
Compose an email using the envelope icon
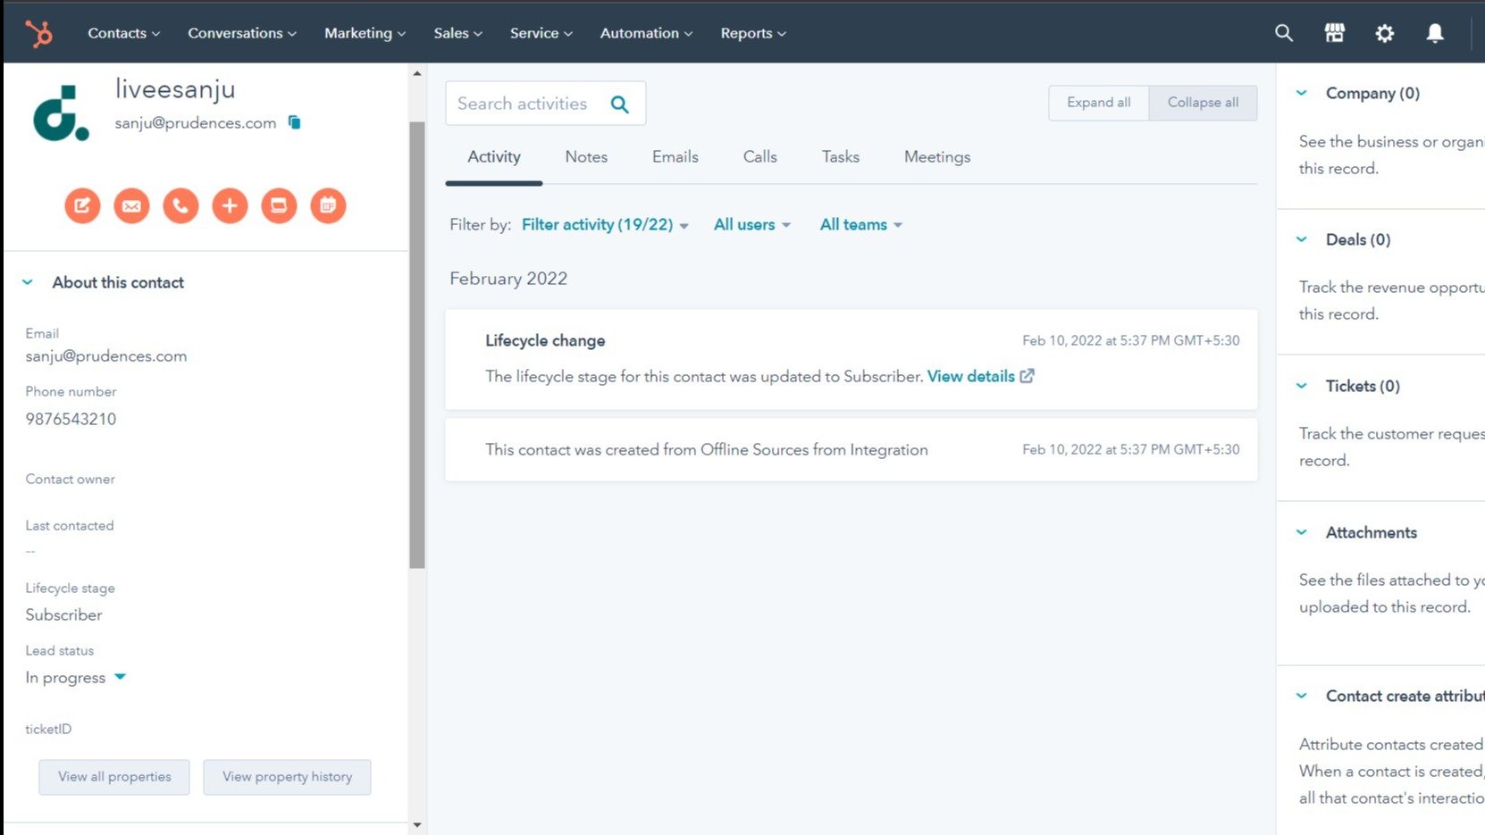[131, 205]
